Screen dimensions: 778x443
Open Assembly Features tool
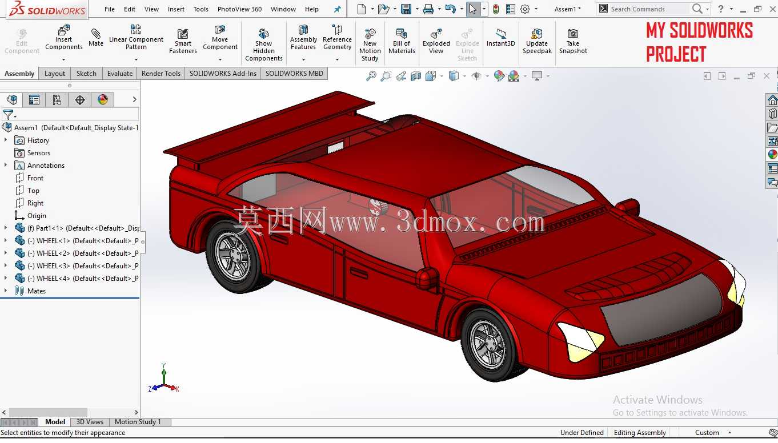click(x=303, y=38)
